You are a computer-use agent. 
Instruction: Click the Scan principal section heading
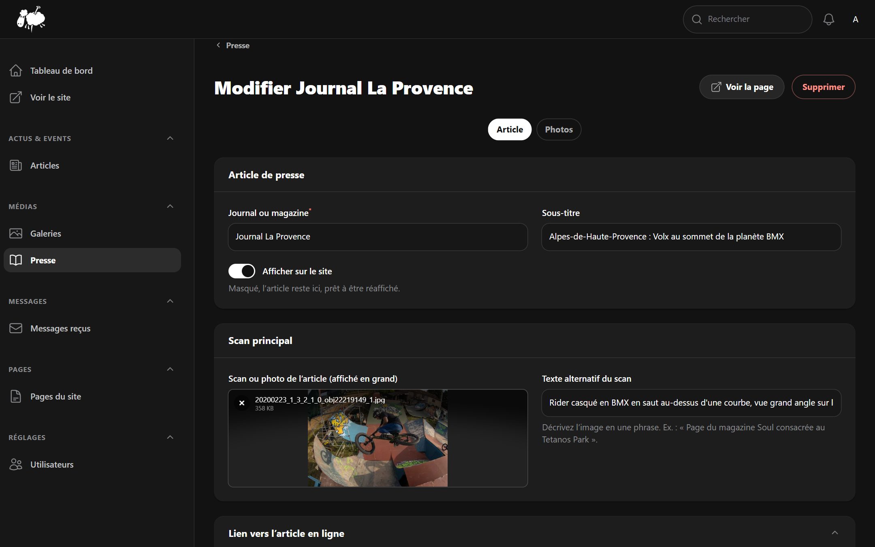(x=260, y=341)
